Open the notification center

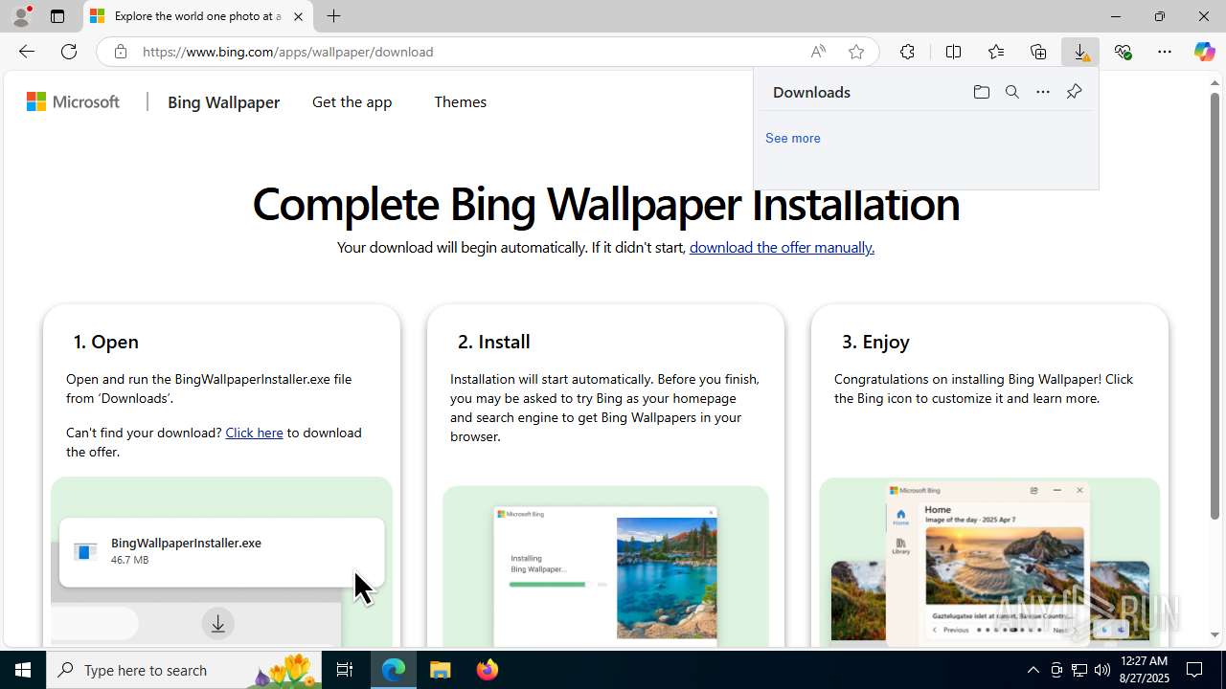pyautogui.click(x=1195, y=670)
